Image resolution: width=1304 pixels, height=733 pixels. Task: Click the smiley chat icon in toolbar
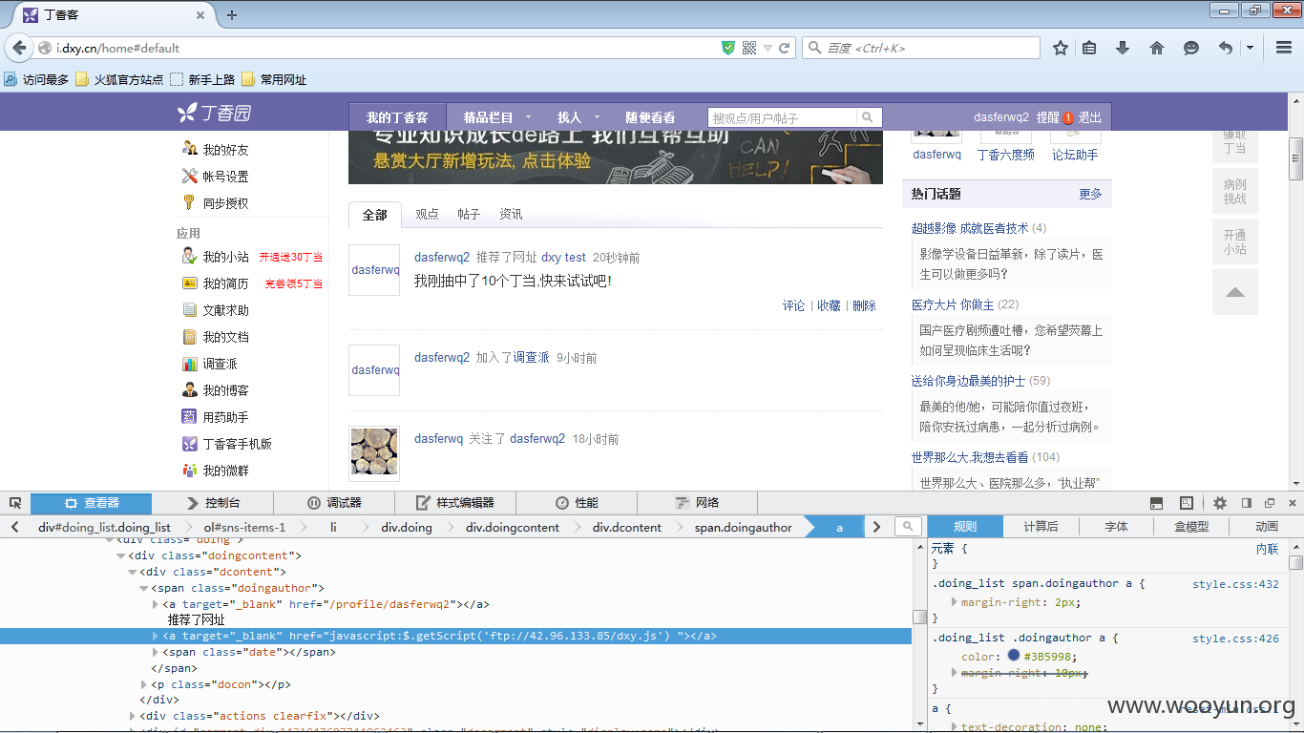1191,48
